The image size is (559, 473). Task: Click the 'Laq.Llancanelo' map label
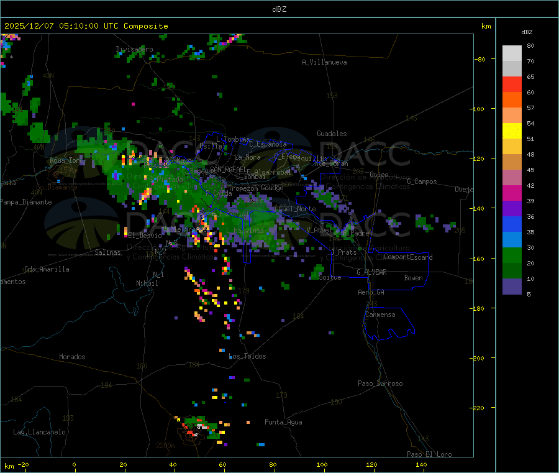tap(39, 433)
